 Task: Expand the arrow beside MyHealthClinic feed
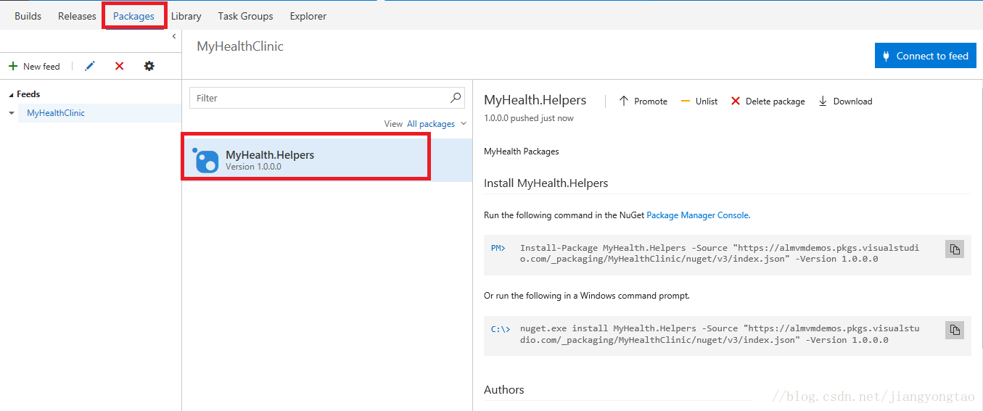point(11,113)
